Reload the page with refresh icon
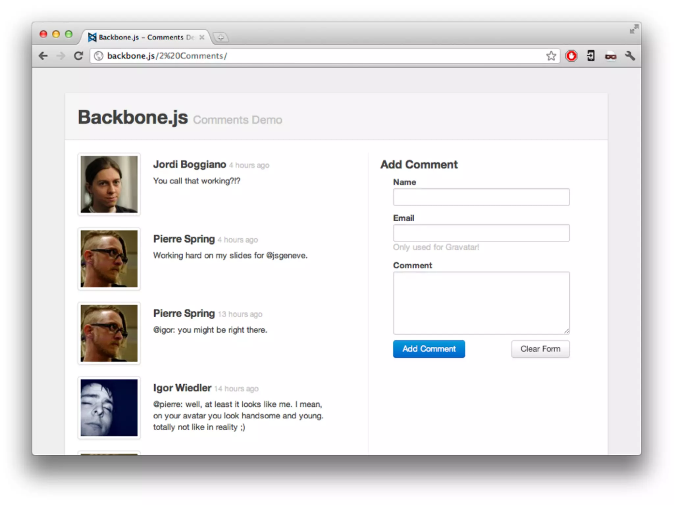 pos(78,56)
